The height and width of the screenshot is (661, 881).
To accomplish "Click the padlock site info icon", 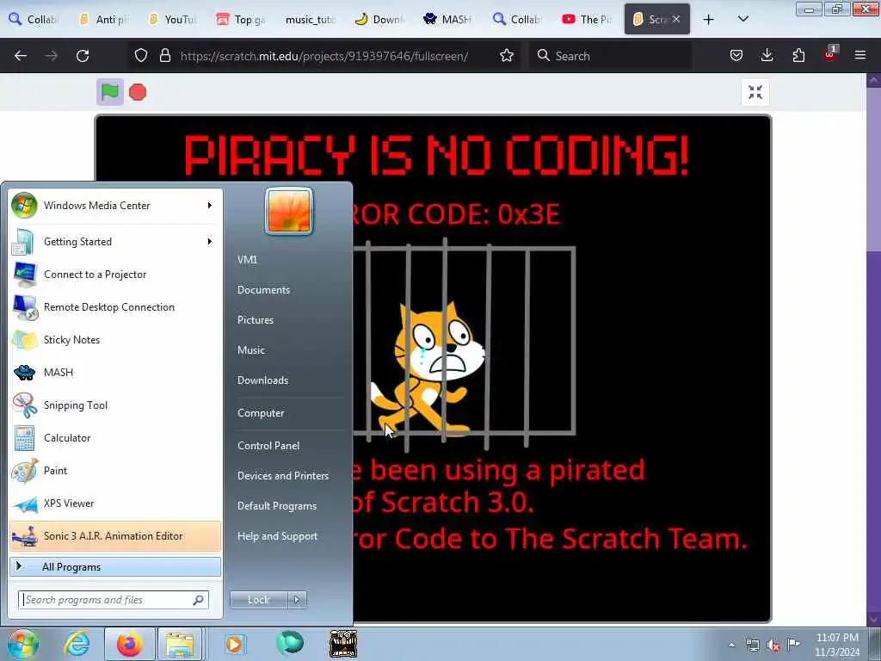I will point(164,56).
